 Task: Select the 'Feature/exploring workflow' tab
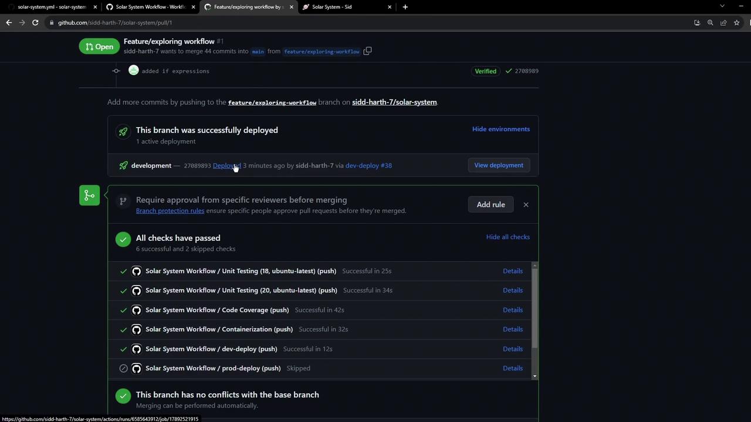coord(248,7)
